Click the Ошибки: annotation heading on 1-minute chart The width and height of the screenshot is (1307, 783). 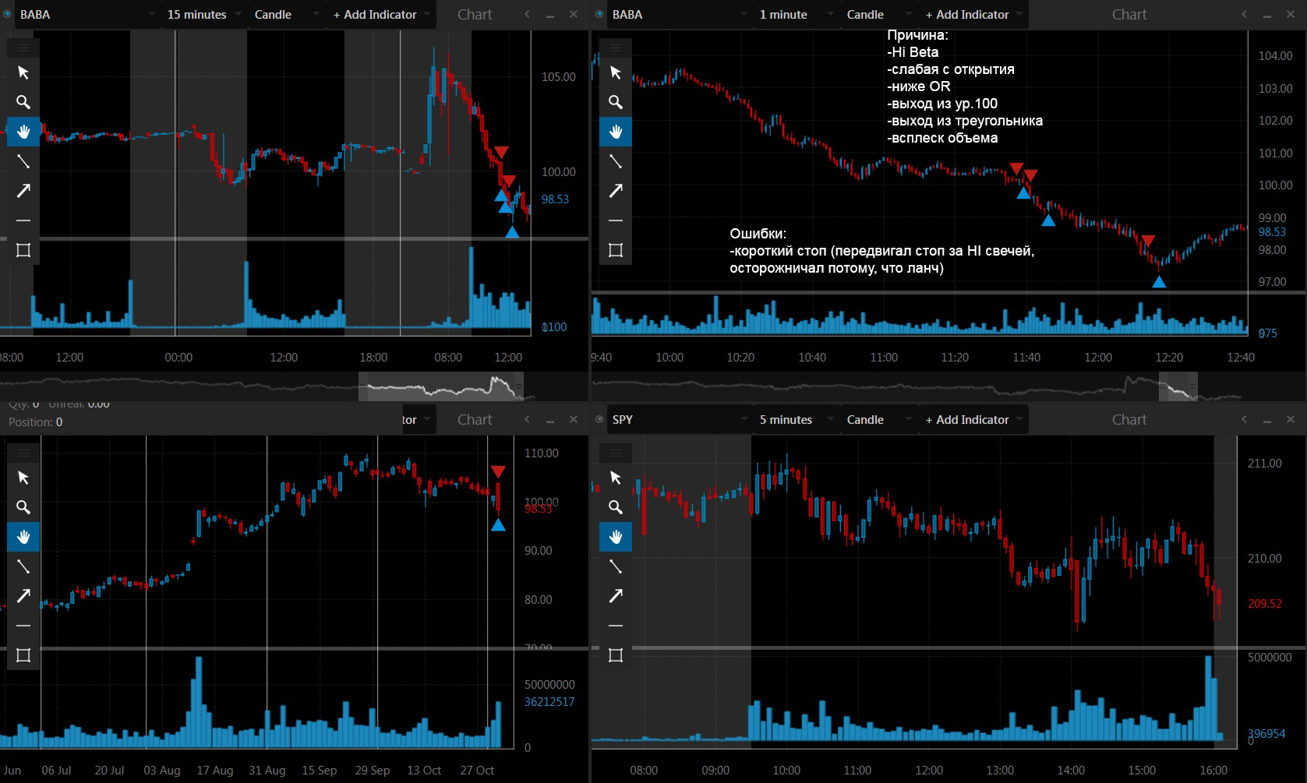(758, 234)
